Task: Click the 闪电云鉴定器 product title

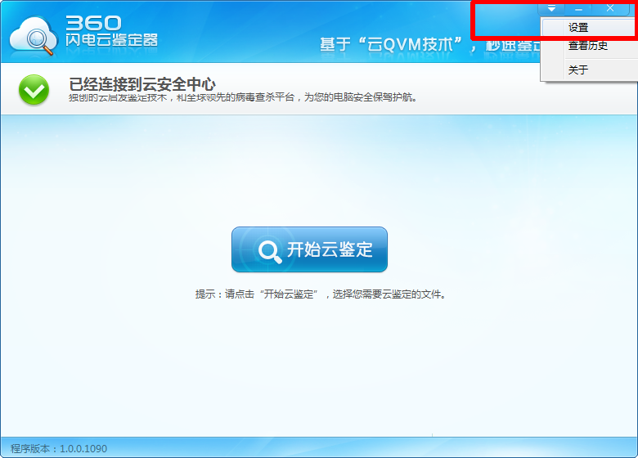Action: coord(111,40)
